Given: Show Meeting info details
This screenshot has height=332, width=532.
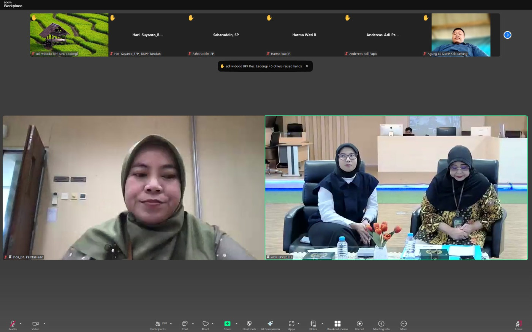Looking at the screenshot, I should tap(381, 324).
